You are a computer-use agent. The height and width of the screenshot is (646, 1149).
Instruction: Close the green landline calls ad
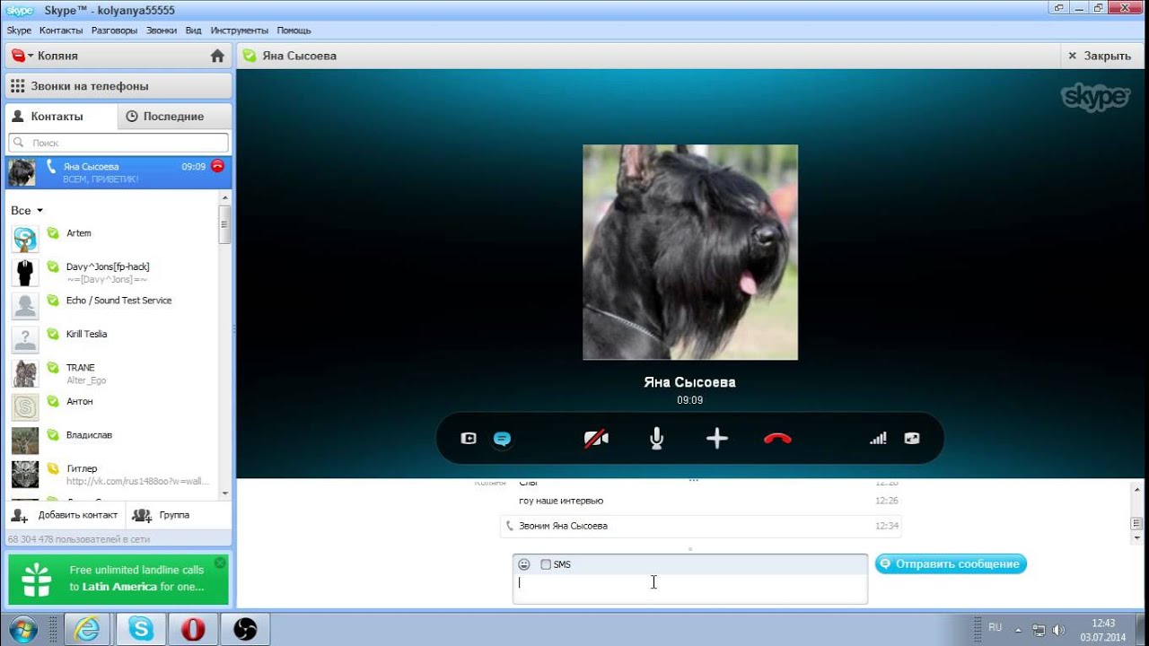pos(220,563)
